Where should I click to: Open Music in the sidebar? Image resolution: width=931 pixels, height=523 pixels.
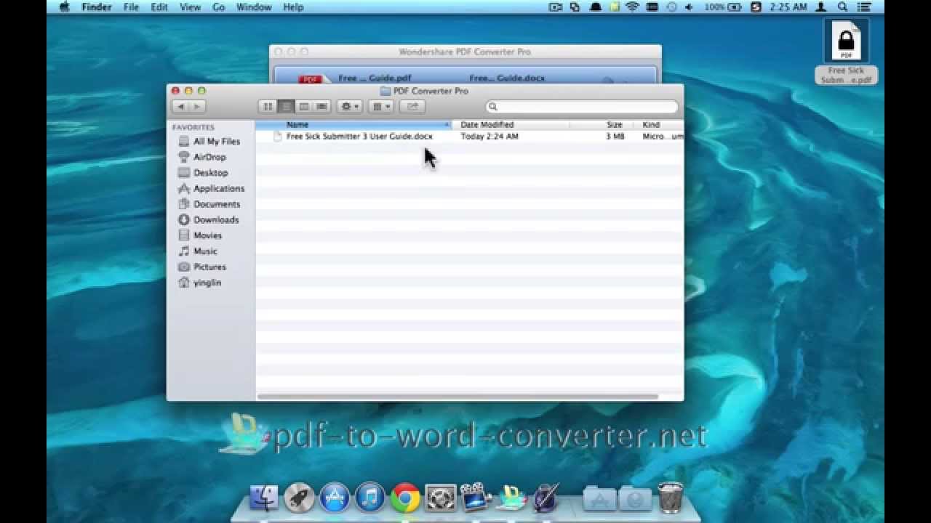click(198, 251)
